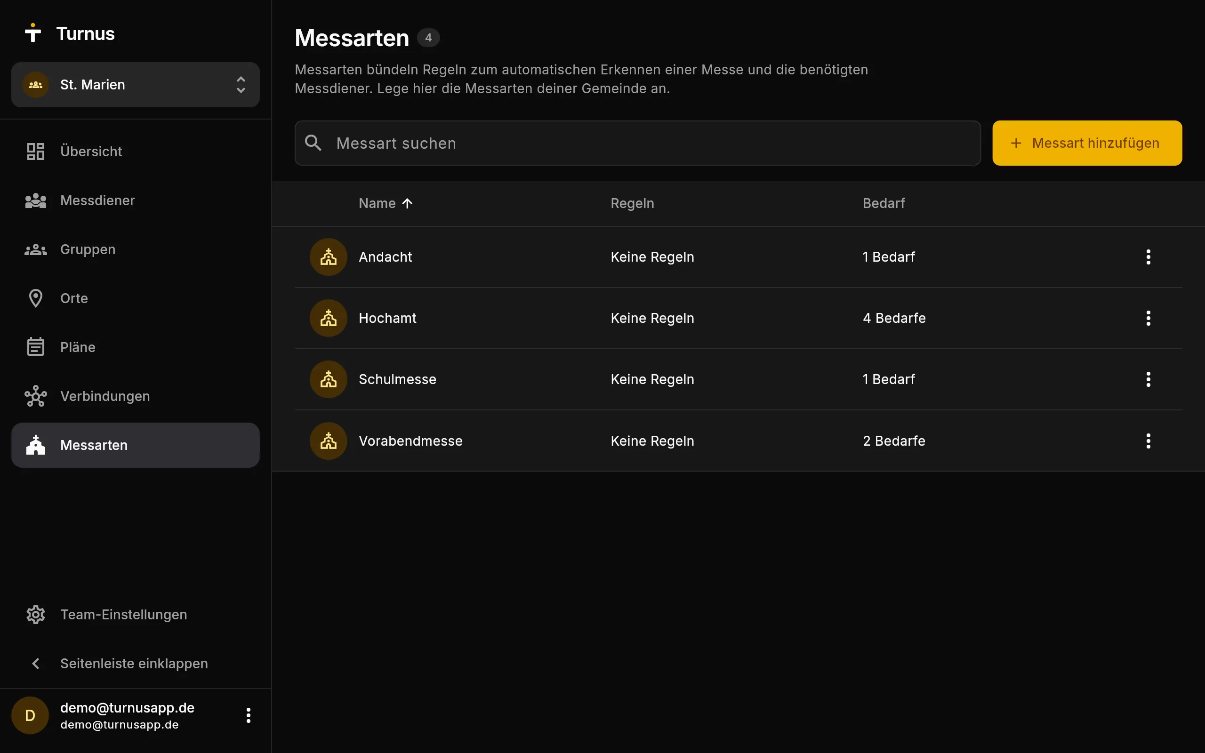Open user account options menu
Image resolution: width=1205 pixels, height=753 pixels.
[249, 716]
